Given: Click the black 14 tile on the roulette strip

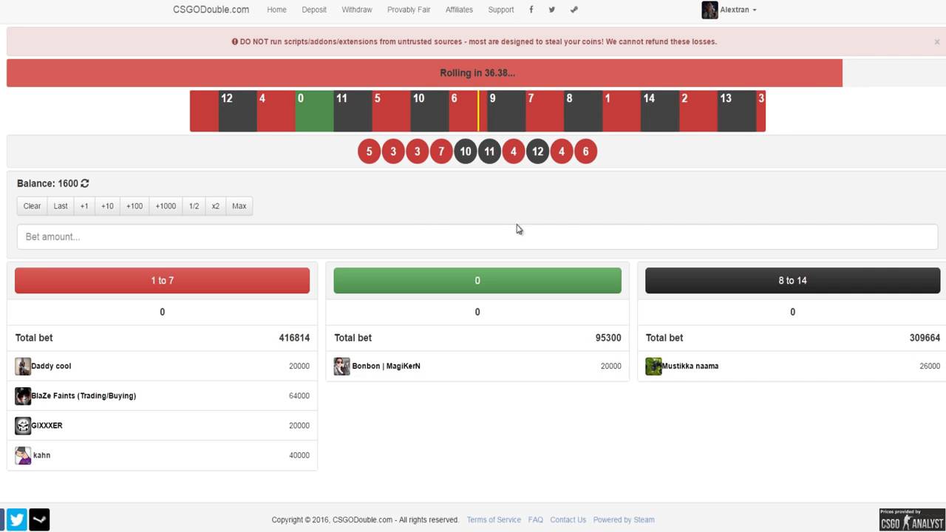Looking at the screenshot, I should coord(660,111).
